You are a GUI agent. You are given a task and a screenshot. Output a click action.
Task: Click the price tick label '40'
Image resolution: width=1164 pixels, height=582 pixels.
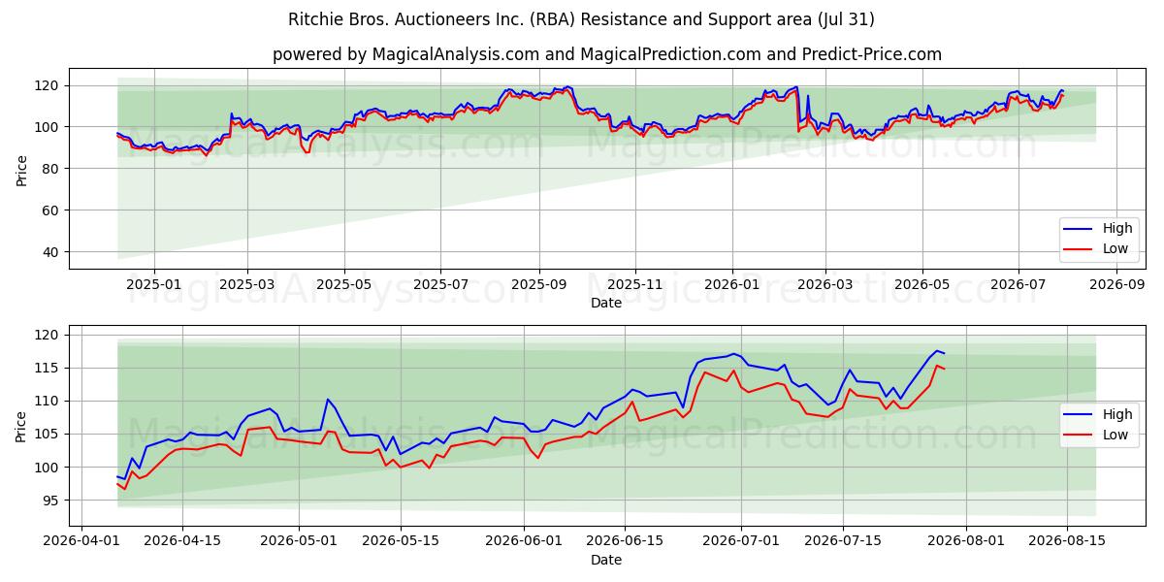51,252
